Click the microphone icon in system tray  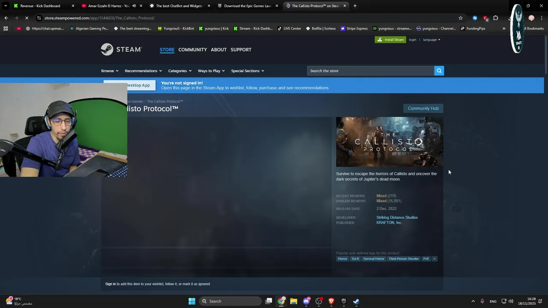click(482, 301)
